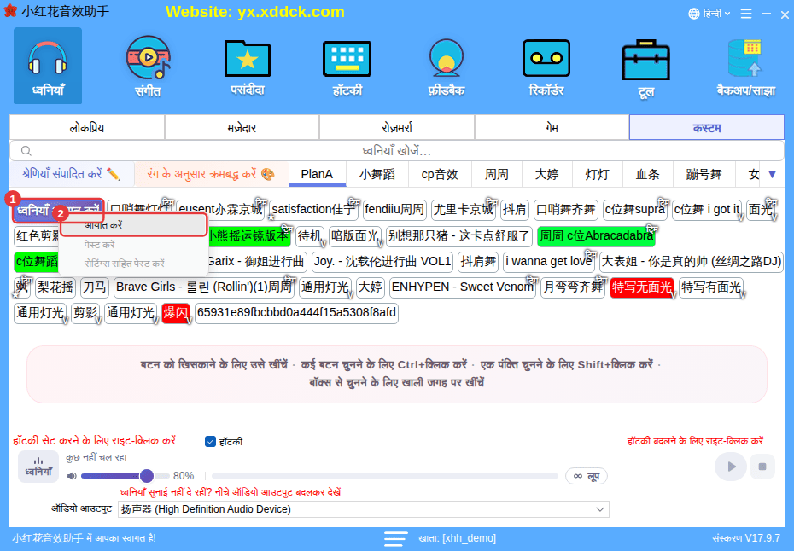794x551 pixels.
Task: Toggle the लूप loop button
Action: click(586, 476)
